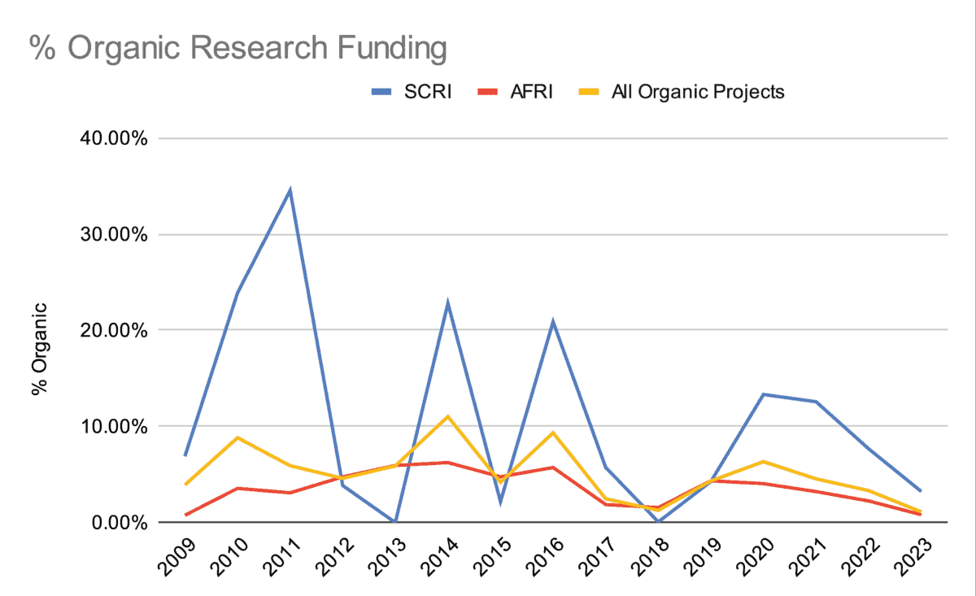Expand details for the 2013 data point

coord(397,520)
